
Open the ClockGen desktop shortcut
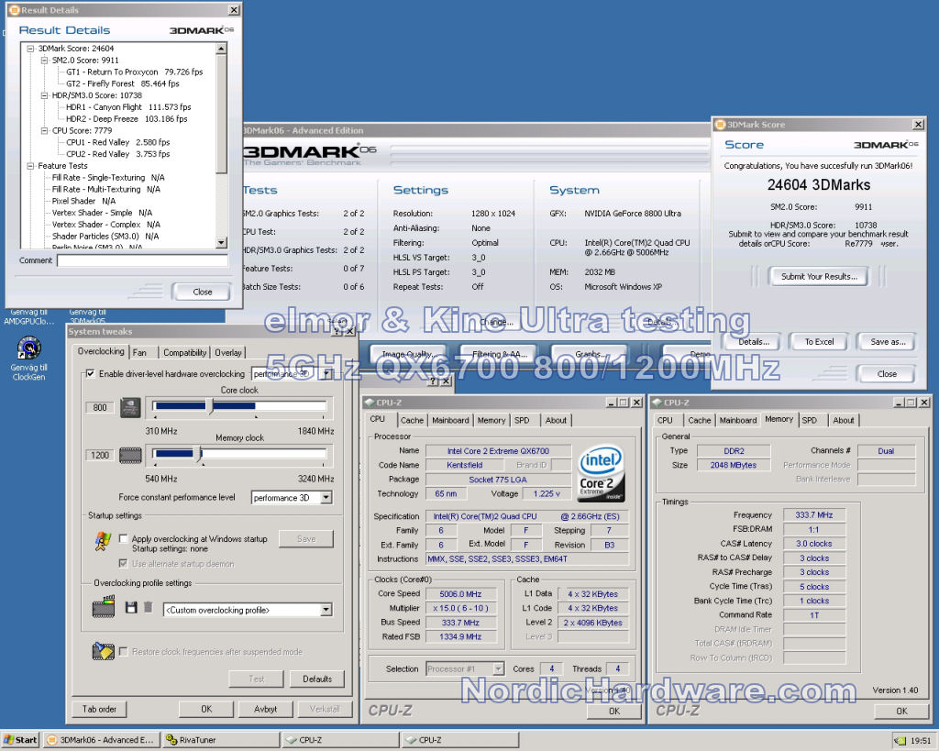(28, 349)
